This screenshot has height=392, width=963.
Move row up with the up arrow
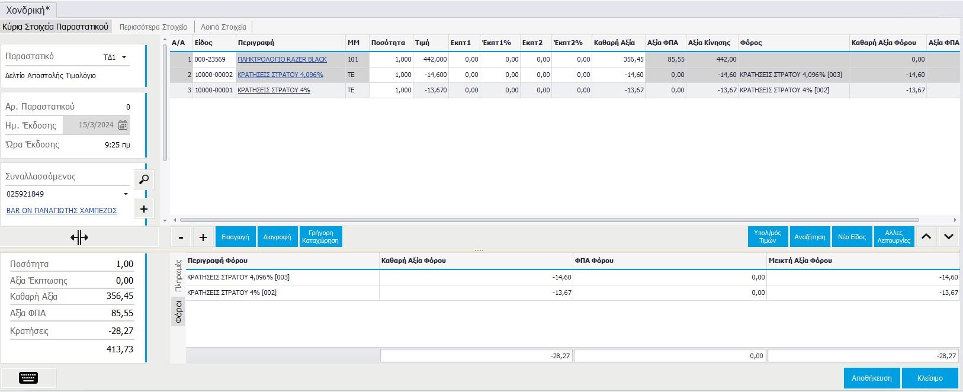click(x=926, y=237)
